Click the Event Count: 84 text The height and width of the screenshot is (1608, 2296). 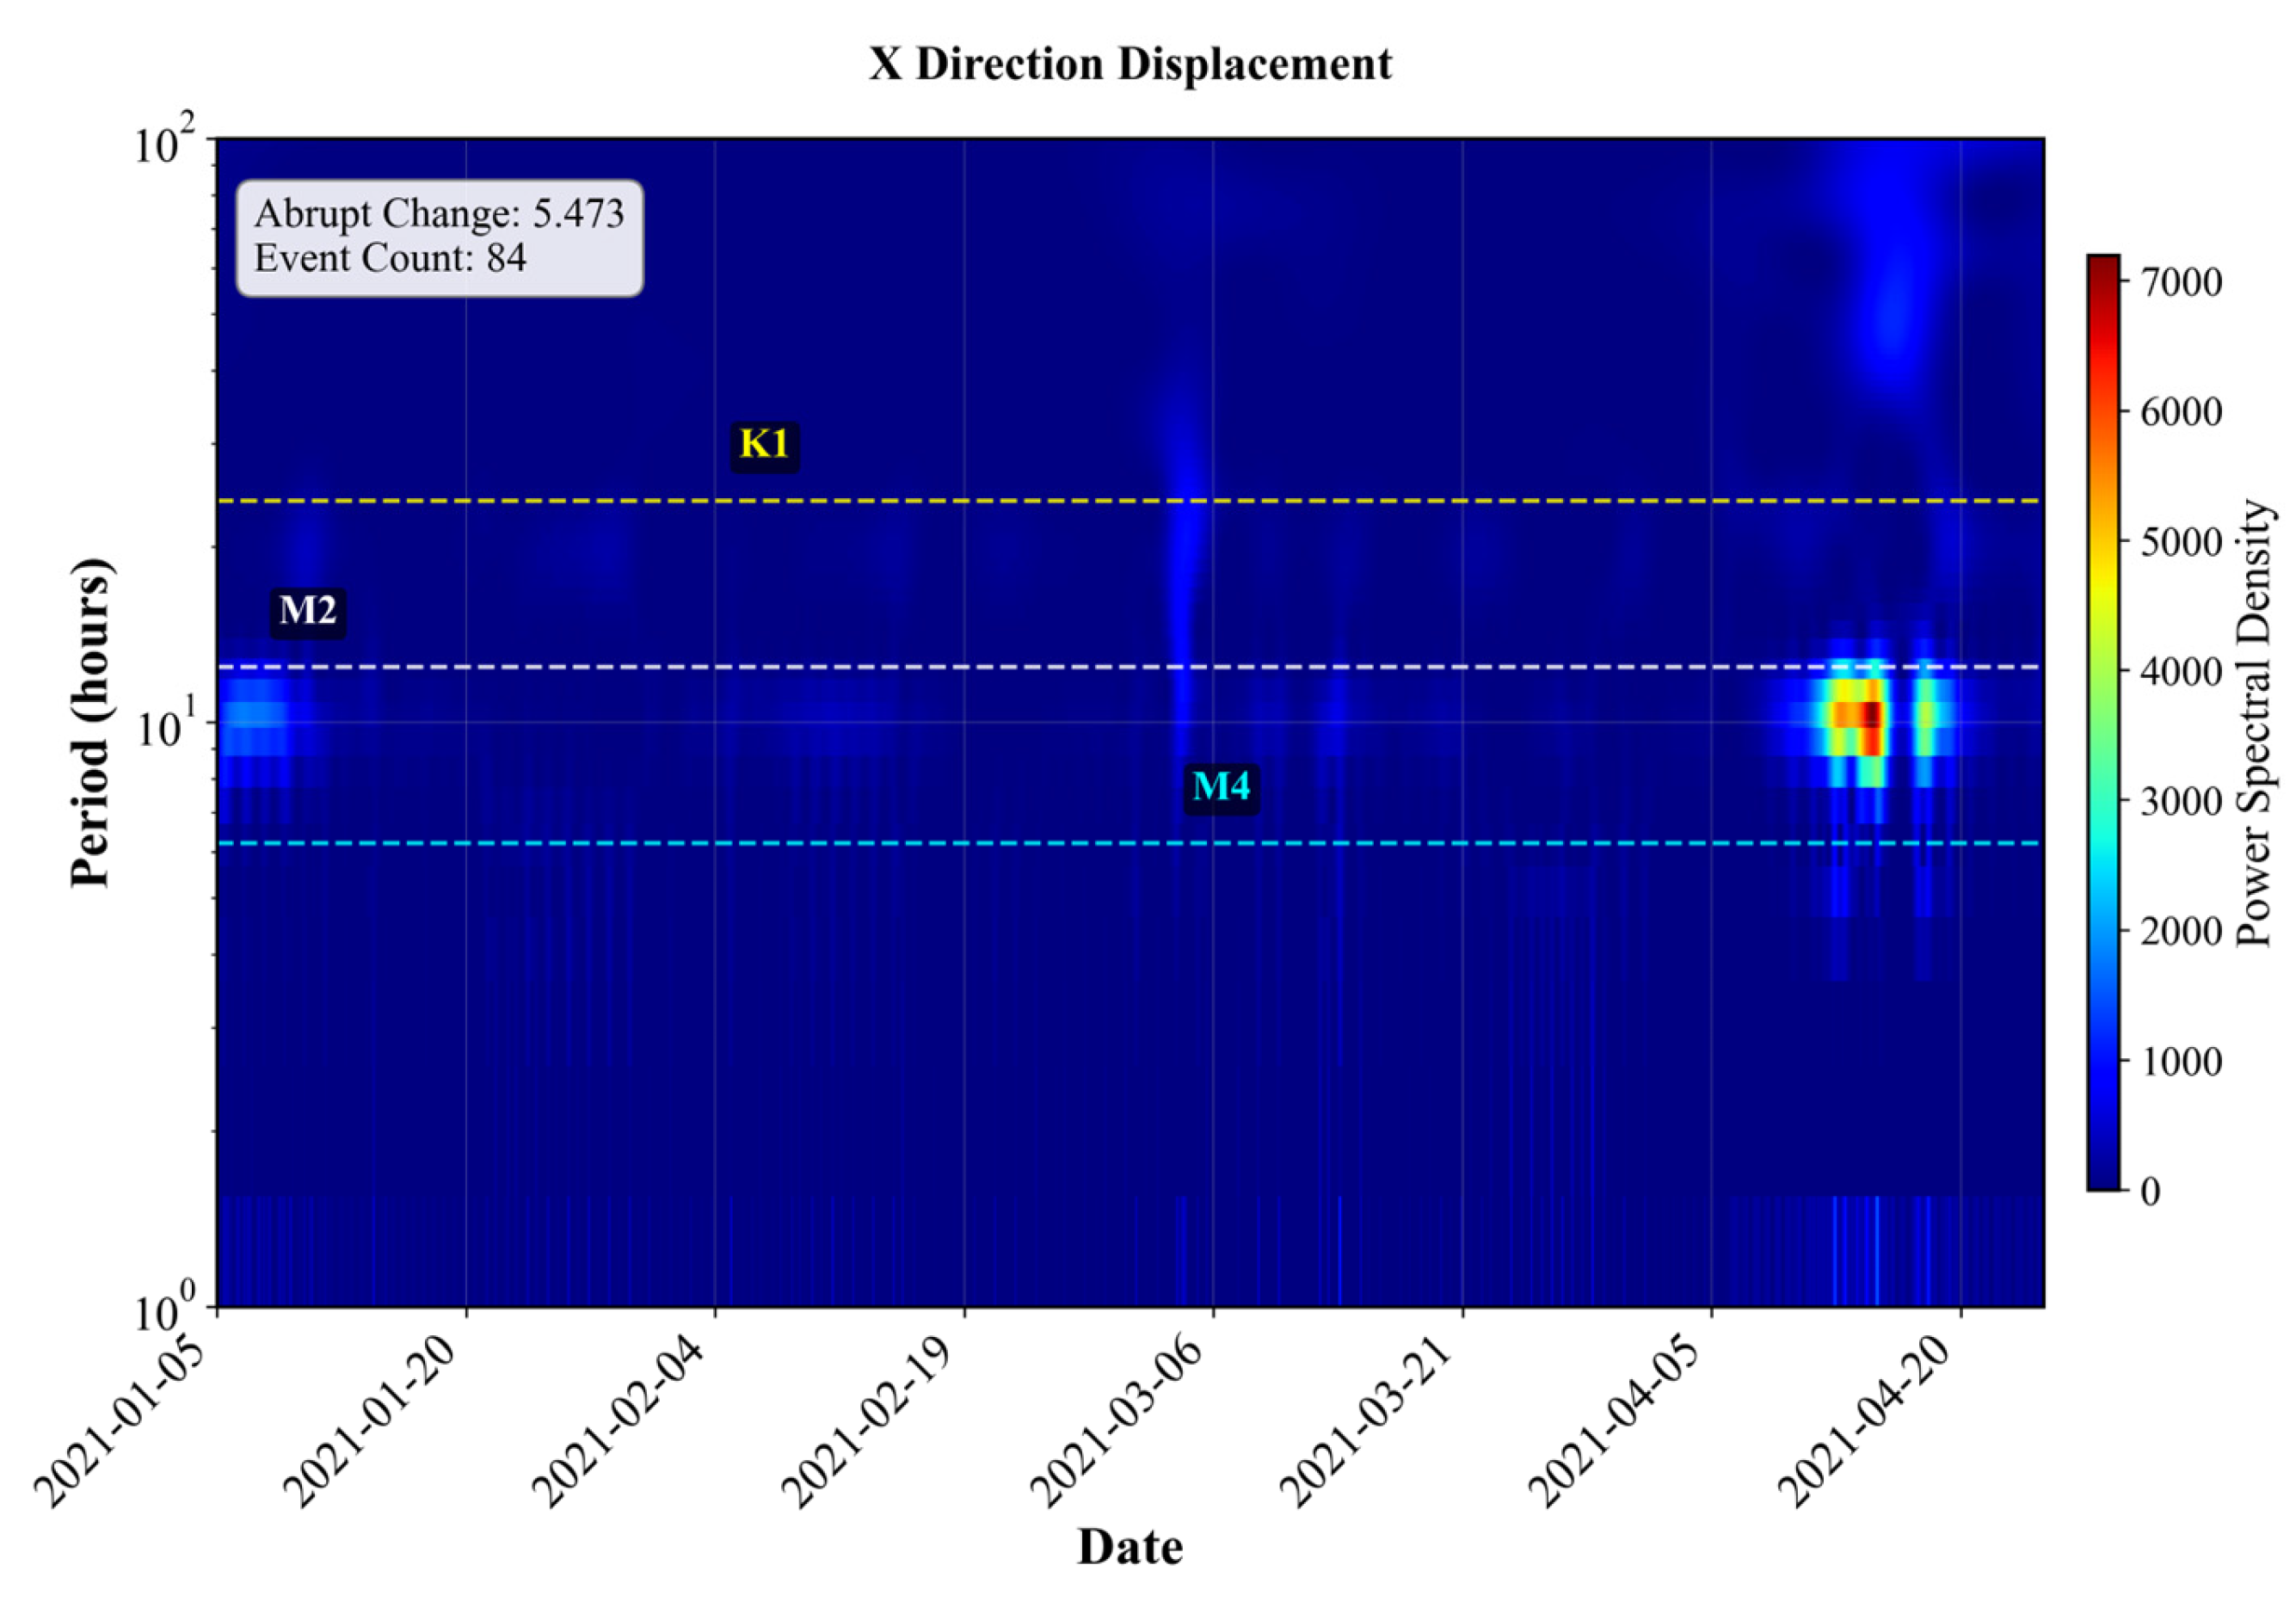390,258
